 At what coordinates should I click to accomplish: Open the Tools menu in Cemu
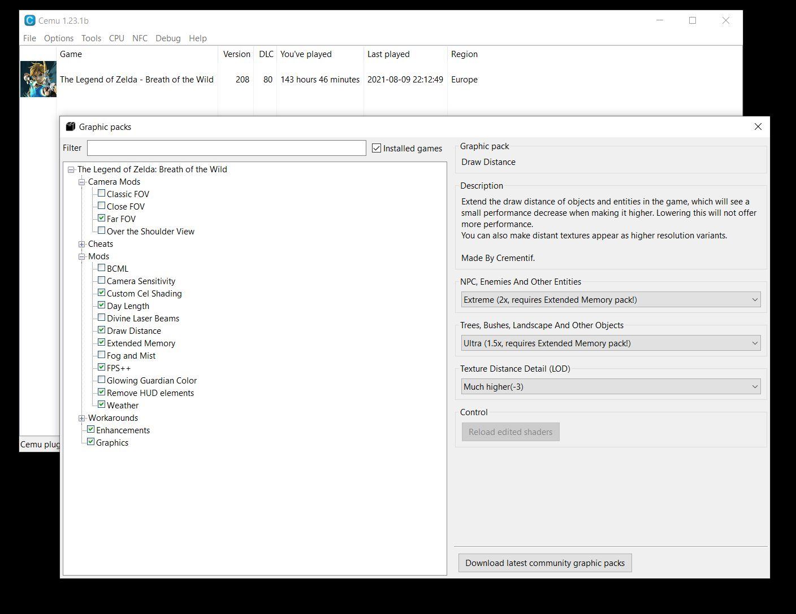[x=91, y=38]
